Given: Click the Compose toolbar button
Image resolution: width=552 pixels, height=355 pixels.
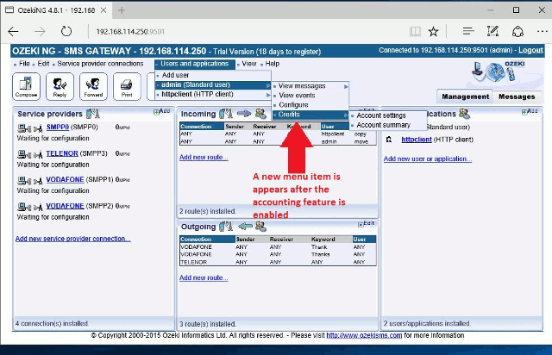Looking at the screenshot, I should point(26,86).
